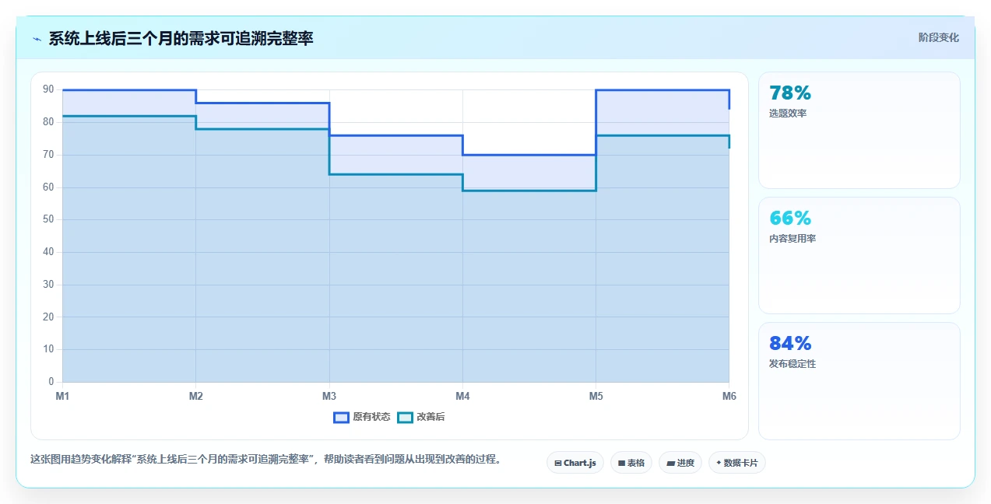The width and height of the screenshot is (991, 504).
Task: Click the 0 y-axis value
Action: click(x=51, y=382)
